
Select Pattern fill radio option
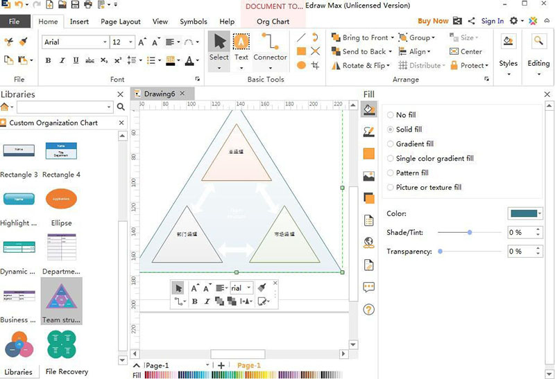tap(391, 173)
